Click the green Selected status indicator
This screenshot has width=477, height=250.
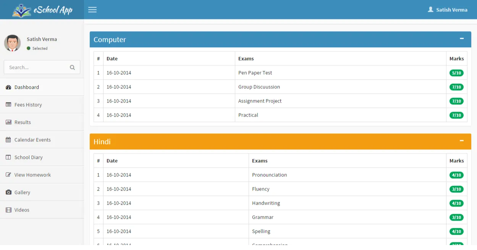click(29, 48)
